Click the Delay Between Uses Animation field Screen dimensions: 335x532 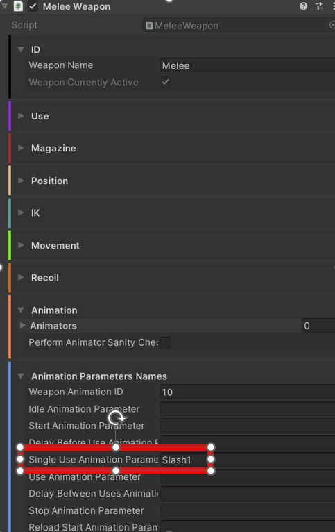coord(248,493)
